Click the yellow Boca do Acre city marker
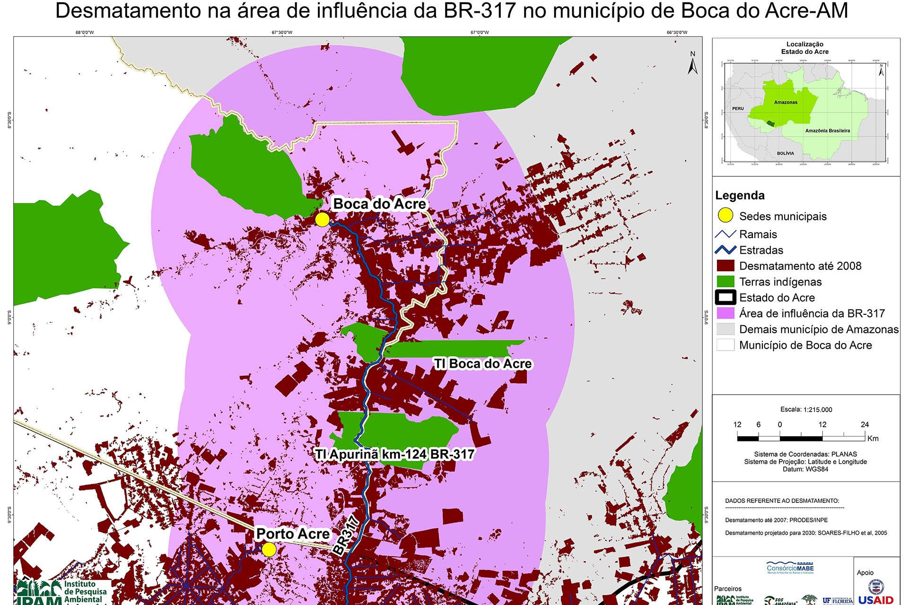 pos(322,220)
